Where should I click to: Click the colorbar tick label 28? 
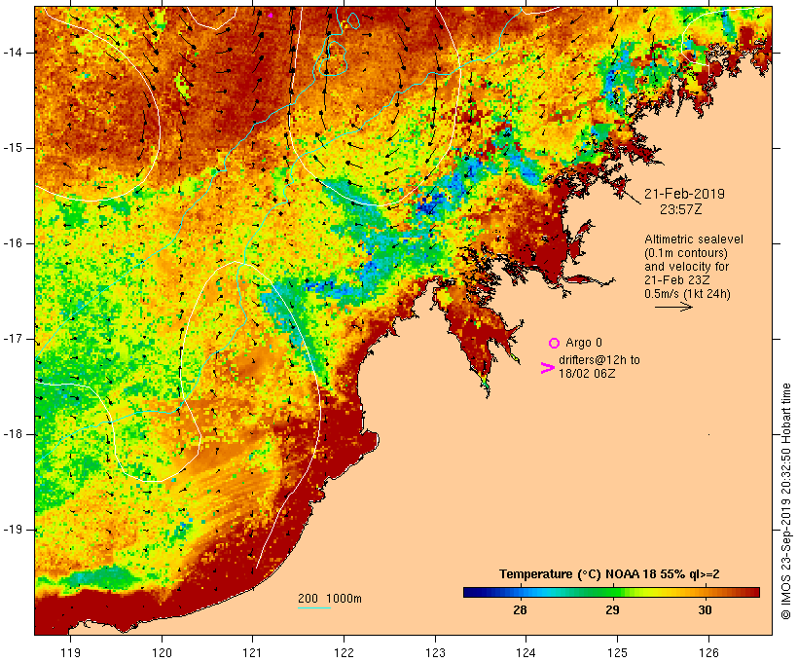[520, 610]
